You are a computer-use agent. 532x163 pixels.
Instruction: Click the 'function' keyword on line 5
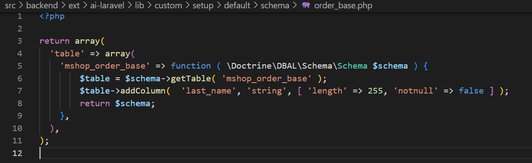(191, 66)
